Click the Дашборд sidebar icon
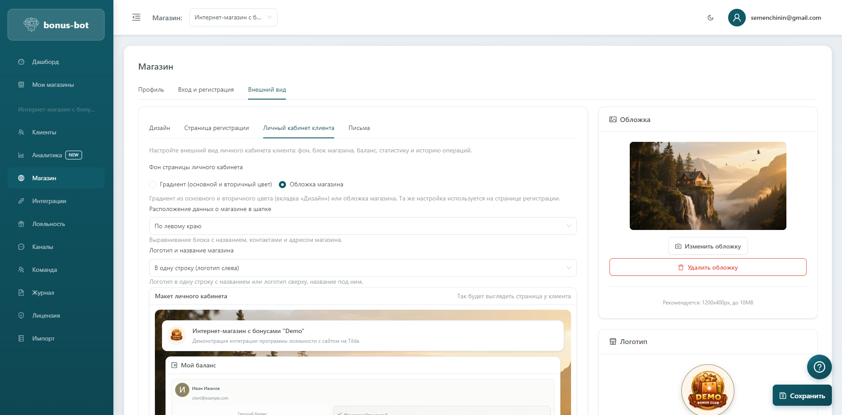The width and height of the screenshot is (842, 415). click(21, 62)
